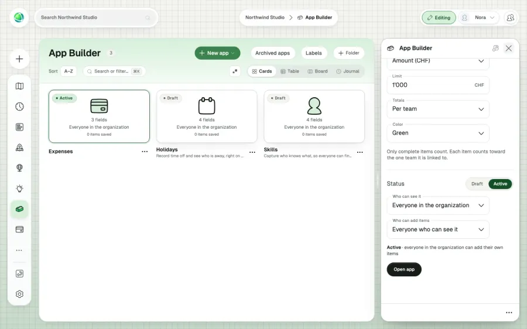
Task: Open the clock icon in sidebar
Action: point(19,107)
